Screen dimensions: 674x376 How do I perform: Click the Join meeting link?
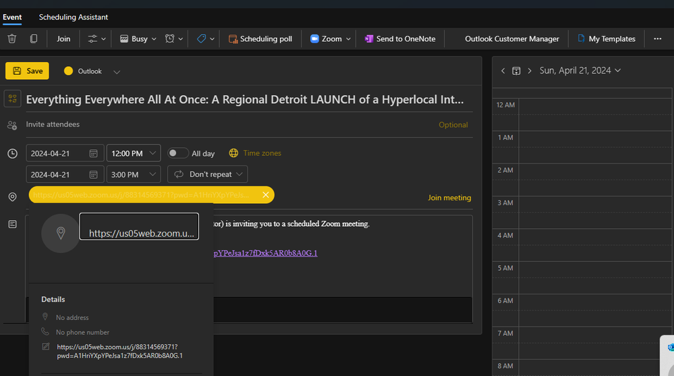(x=449, y=198)
